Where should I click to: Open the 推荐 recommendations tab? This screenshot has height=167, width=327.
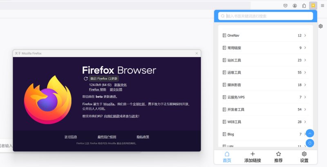coord(278,157)
